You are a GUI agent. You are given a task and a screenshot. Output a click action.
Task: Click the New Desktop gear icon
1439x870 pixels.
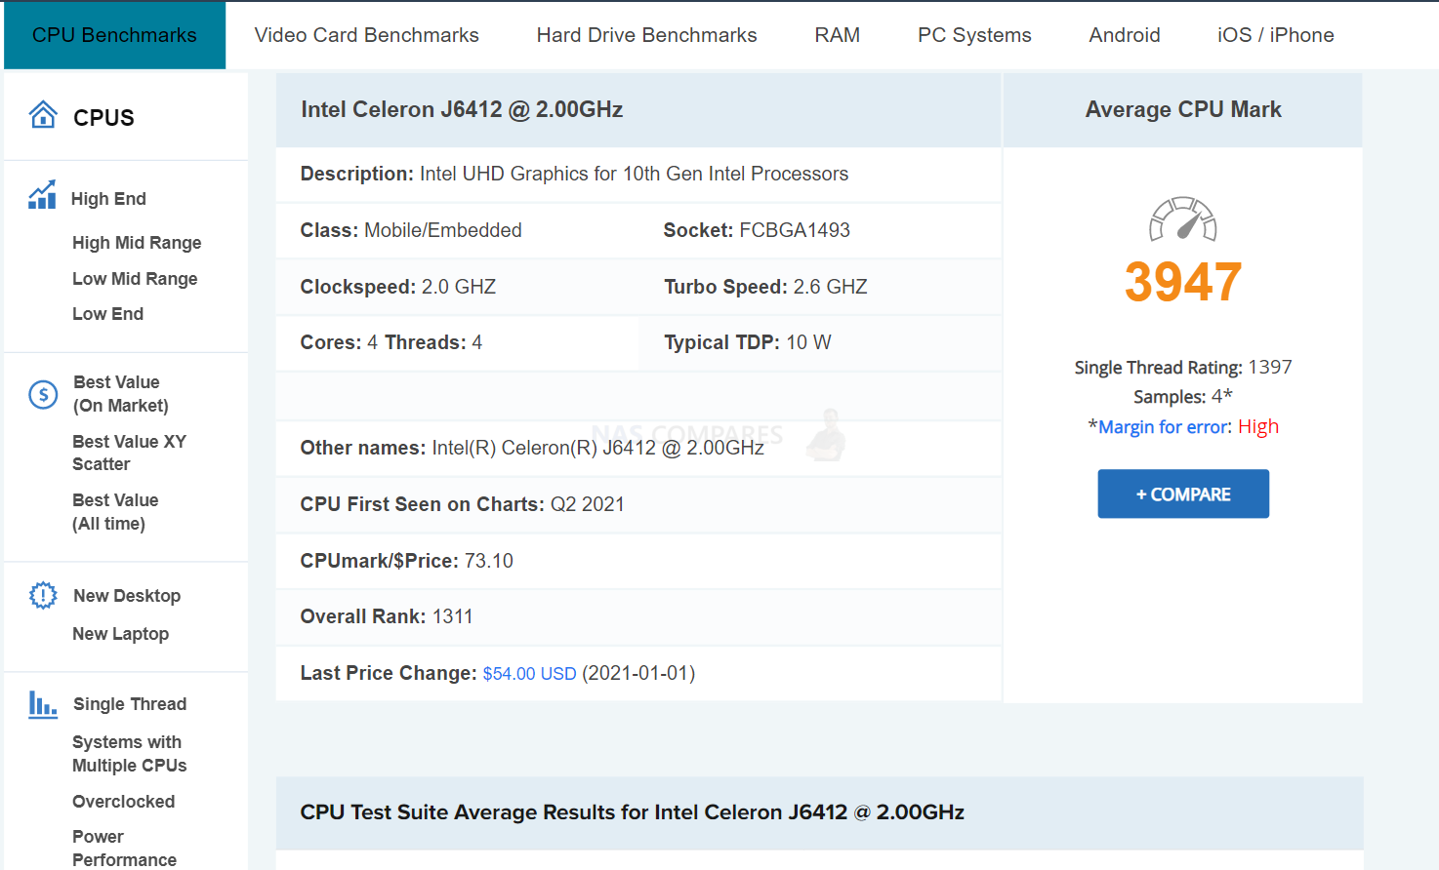pos(43,595)
